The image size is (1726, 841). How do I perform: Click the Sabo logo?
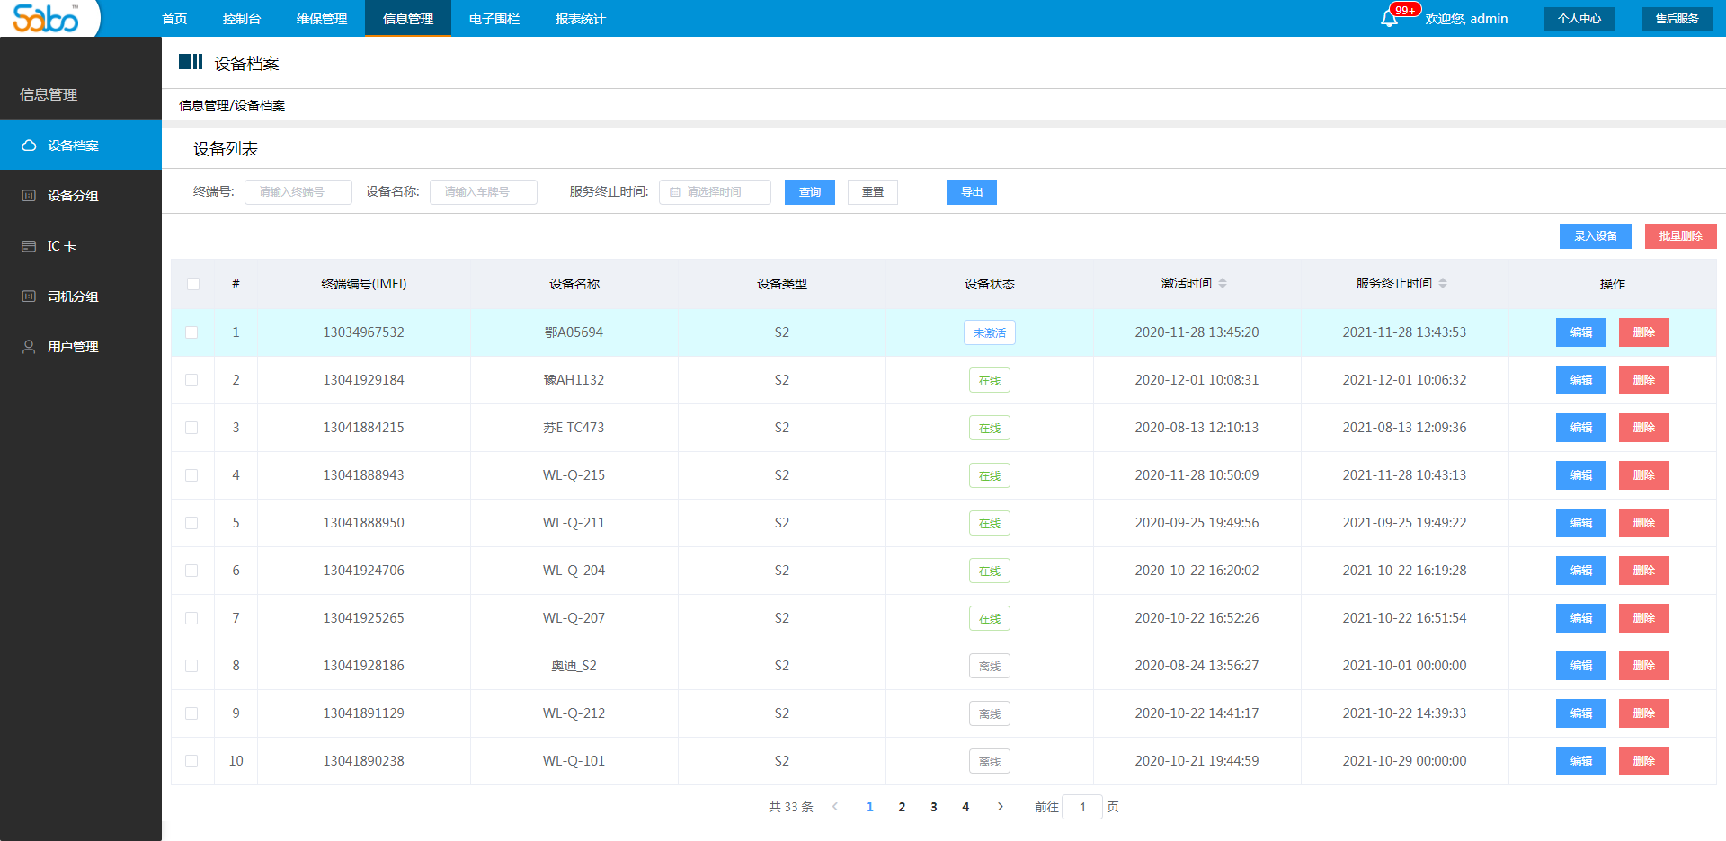47,18
